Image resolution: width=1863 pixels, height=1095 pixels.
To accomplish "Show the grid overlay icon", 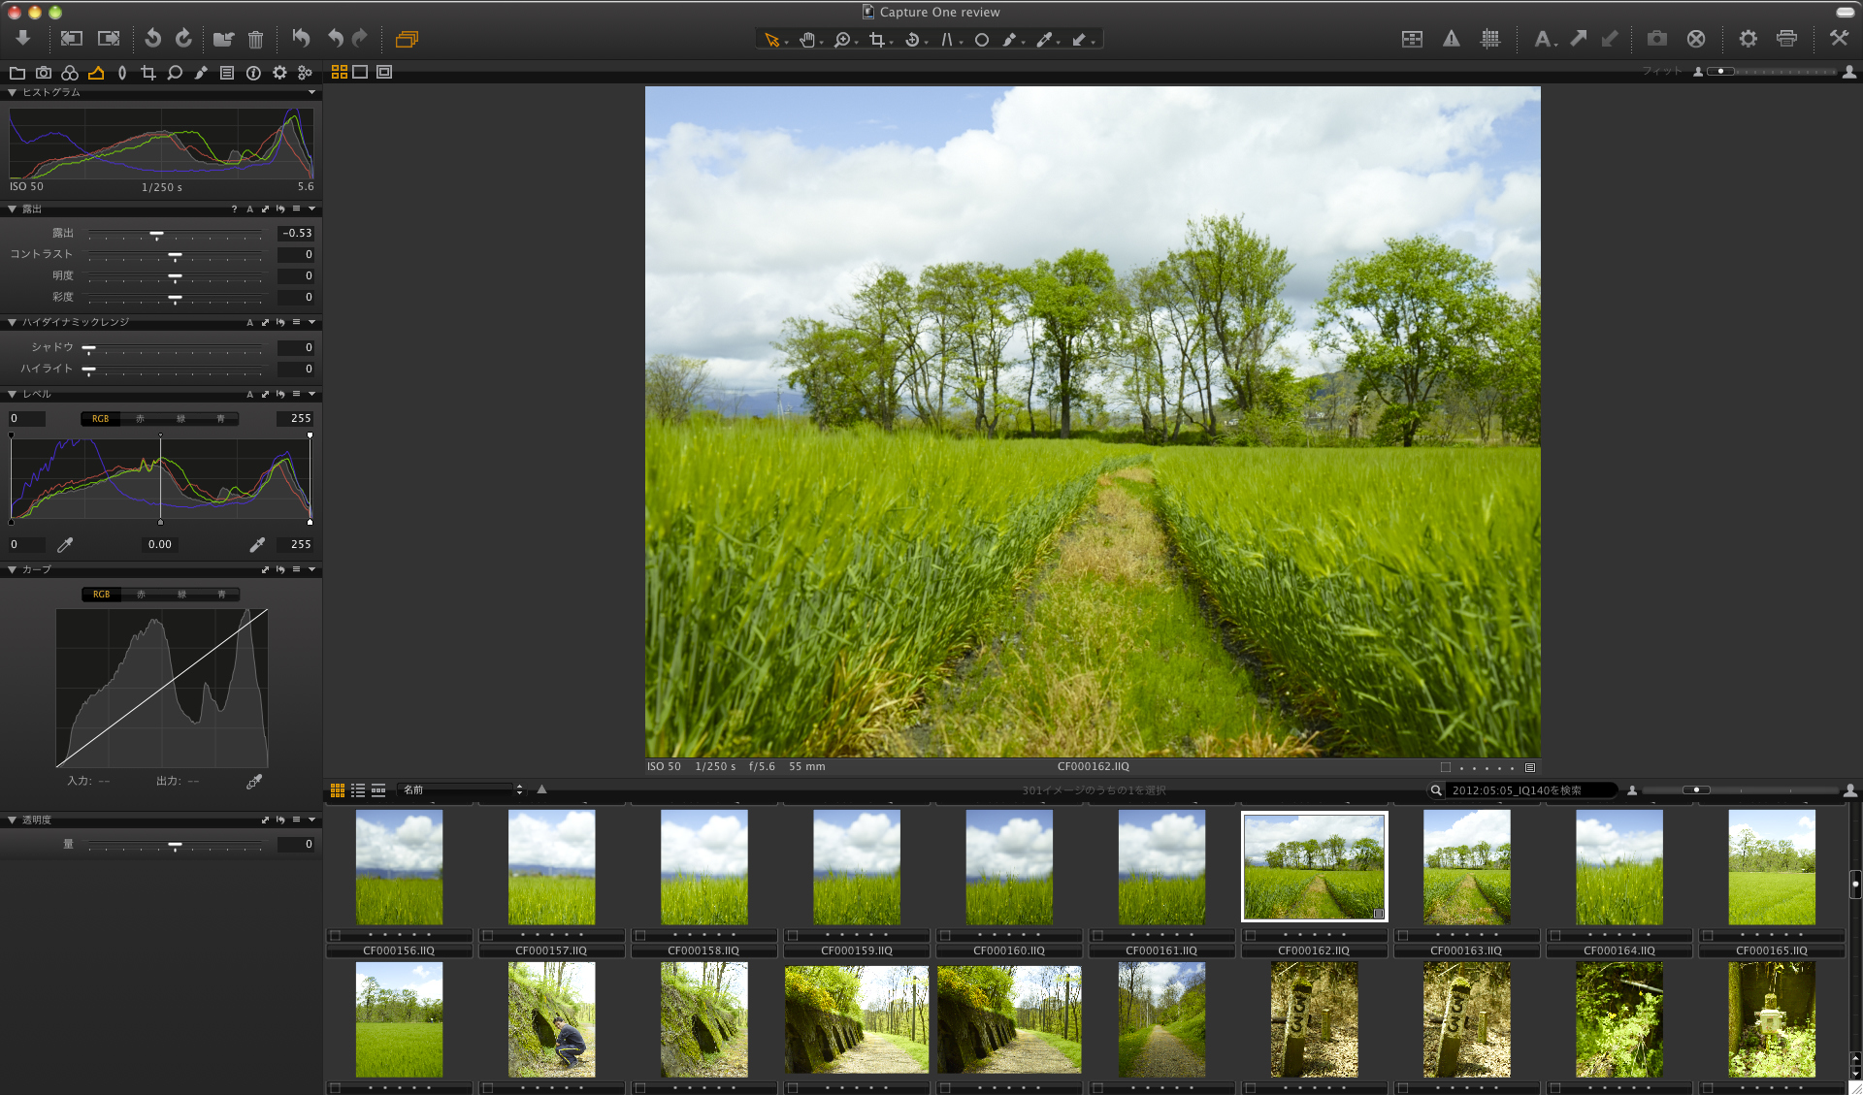I will (x=1490, y=39).
